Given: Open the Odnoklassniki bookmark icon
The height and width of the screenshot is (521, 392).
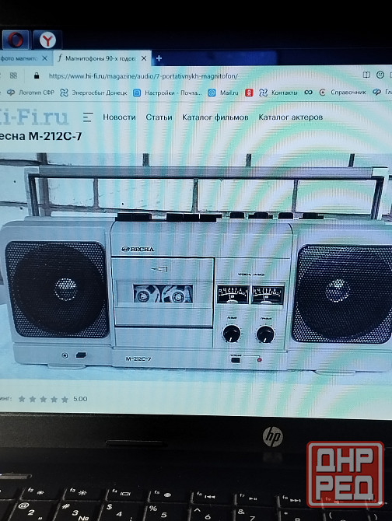Looking at the screenshot, I should coord(249,93).
